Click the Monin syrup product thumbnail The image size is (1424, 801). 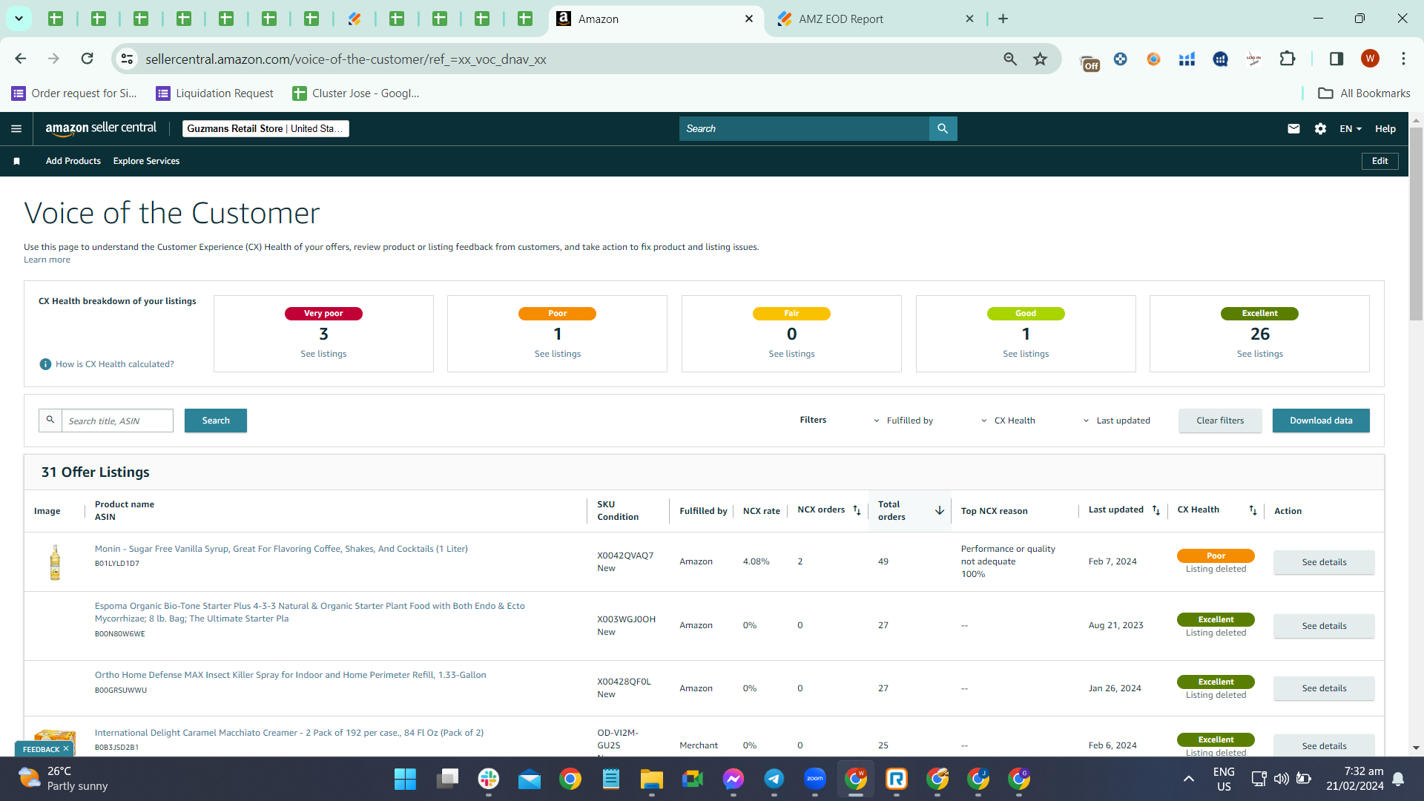coord(55,561)
